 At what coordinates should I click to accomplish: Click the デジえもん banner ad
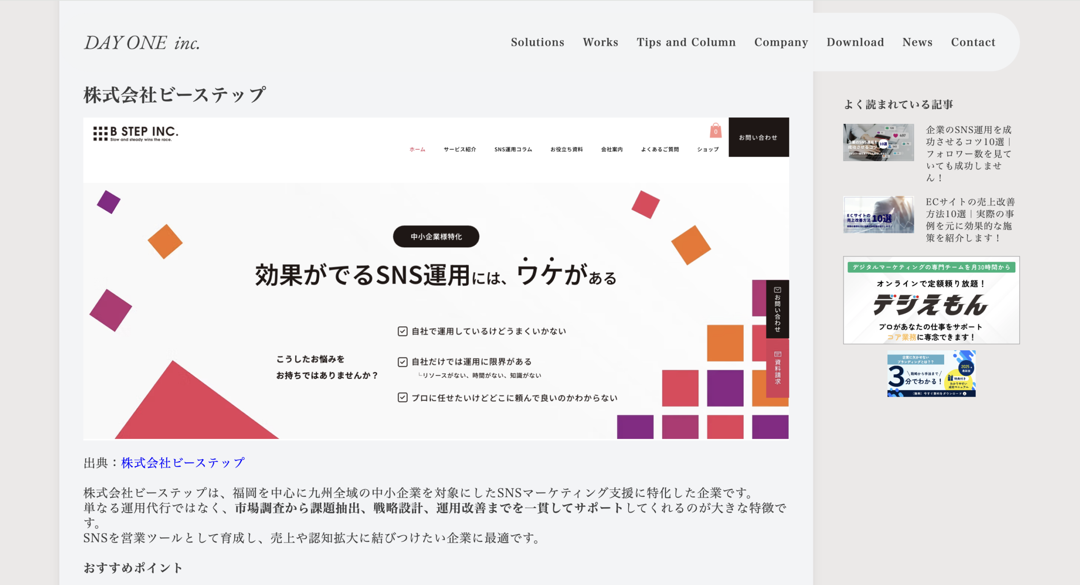point(931,300)
